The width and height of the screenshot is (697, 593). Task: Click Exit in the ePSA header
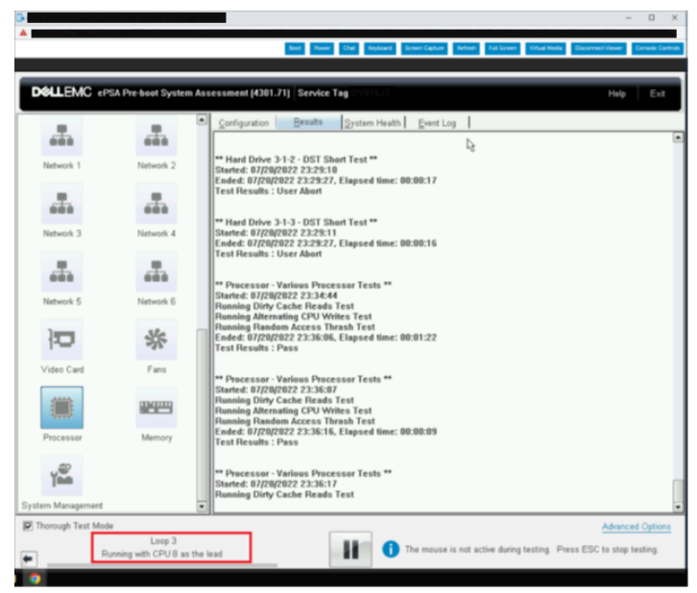pyautogui.click(x=657, y=94)
